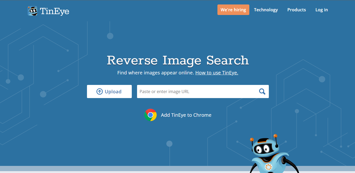This screenshot has width=355, height=173.
Task: Open Add TinEye to Chrome link
Action: pyautogui.click(x=186, y=115)
